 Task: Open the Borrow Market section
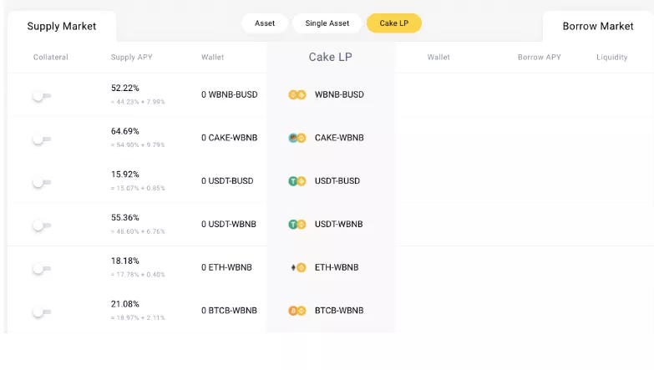coord(598,26)
